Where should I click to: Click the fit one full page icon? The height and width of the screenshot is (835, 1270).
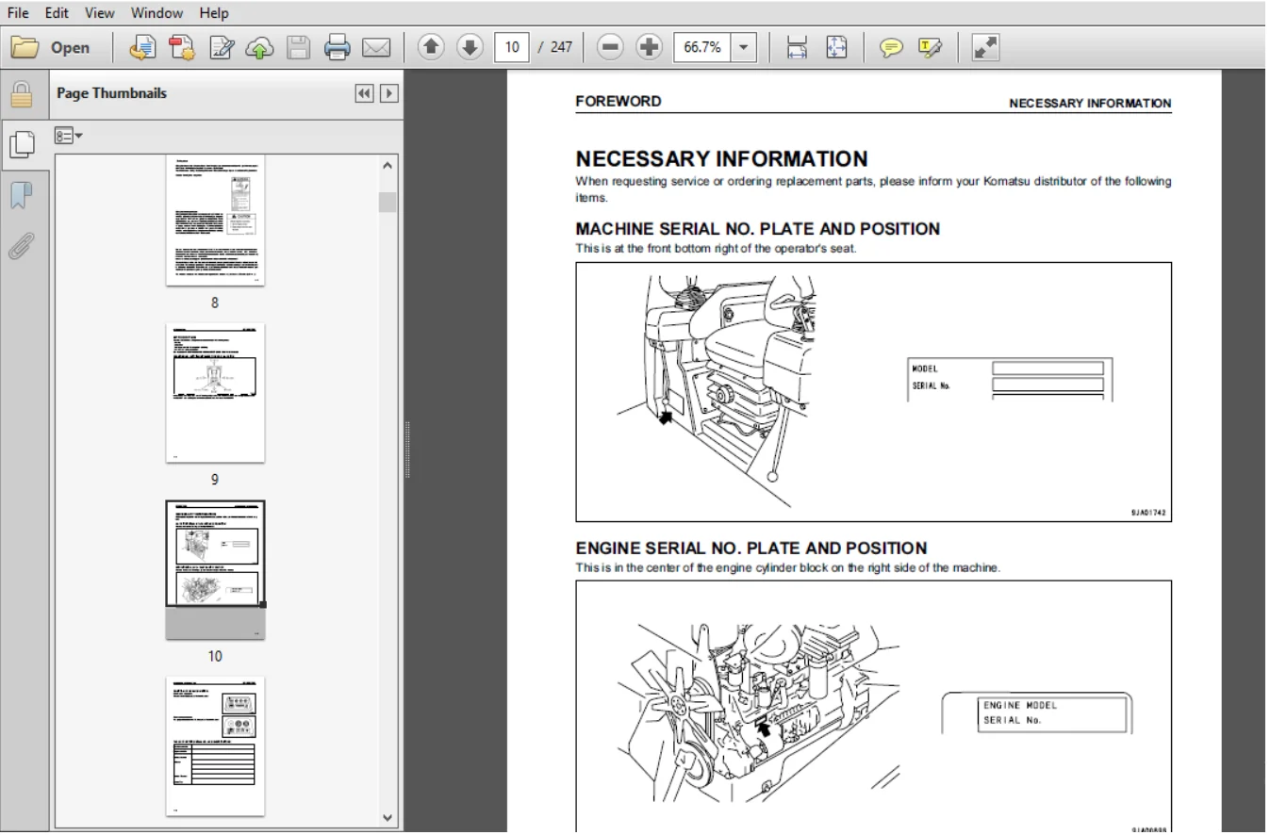(x=837, y=47)
